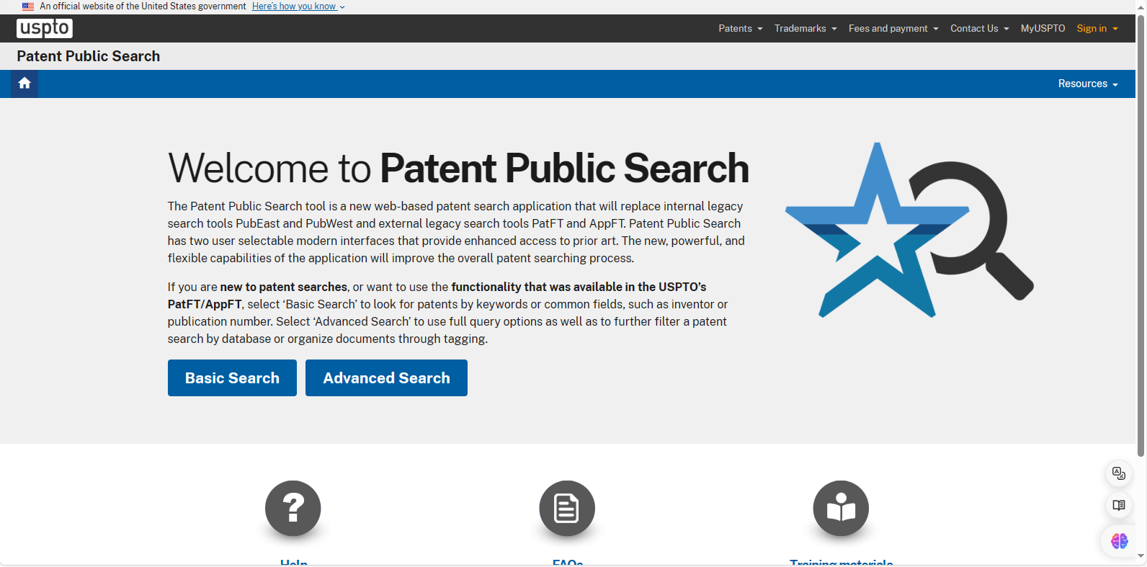Open the Sign in menu
This screenshot has height=567, width=1147.
(1097, 29)
